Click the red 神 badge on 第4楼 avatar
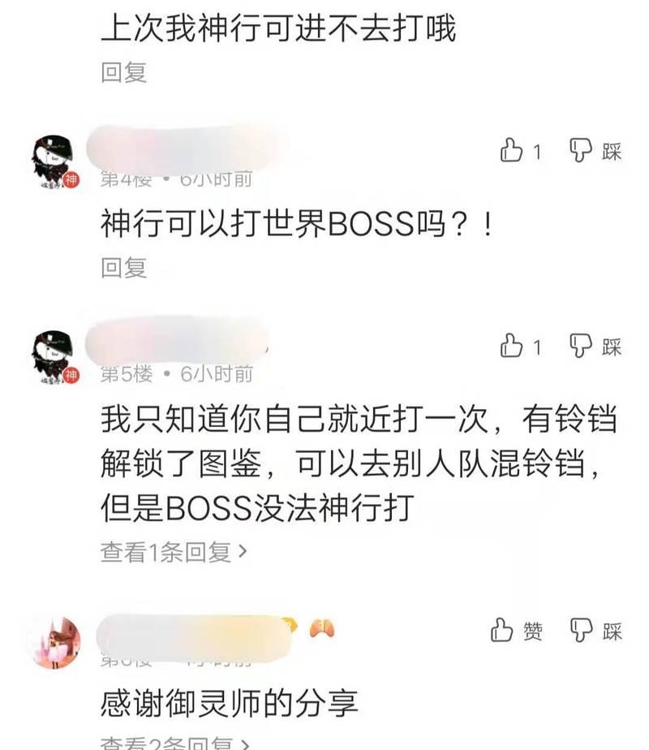The image size is (649, 750). pyautogui.click(x=71, y=180)
